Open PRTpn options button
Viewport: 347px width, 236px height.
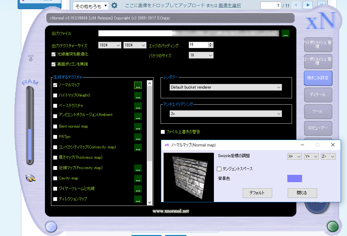click(x=138, y=137)
